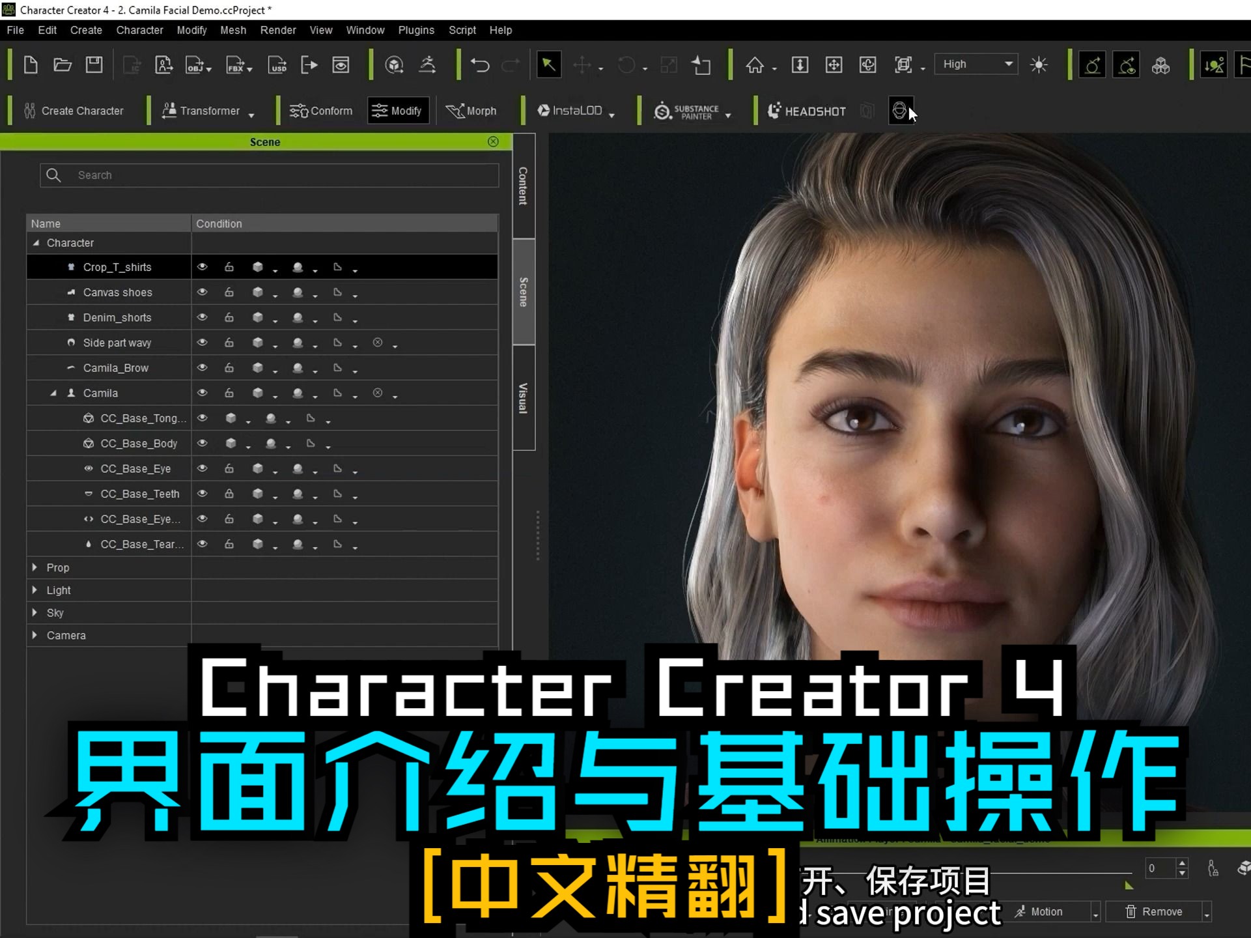Toggle CC_Base_Body visibility
Viewport: 1251px width, 938px height.
pos(203,443)
